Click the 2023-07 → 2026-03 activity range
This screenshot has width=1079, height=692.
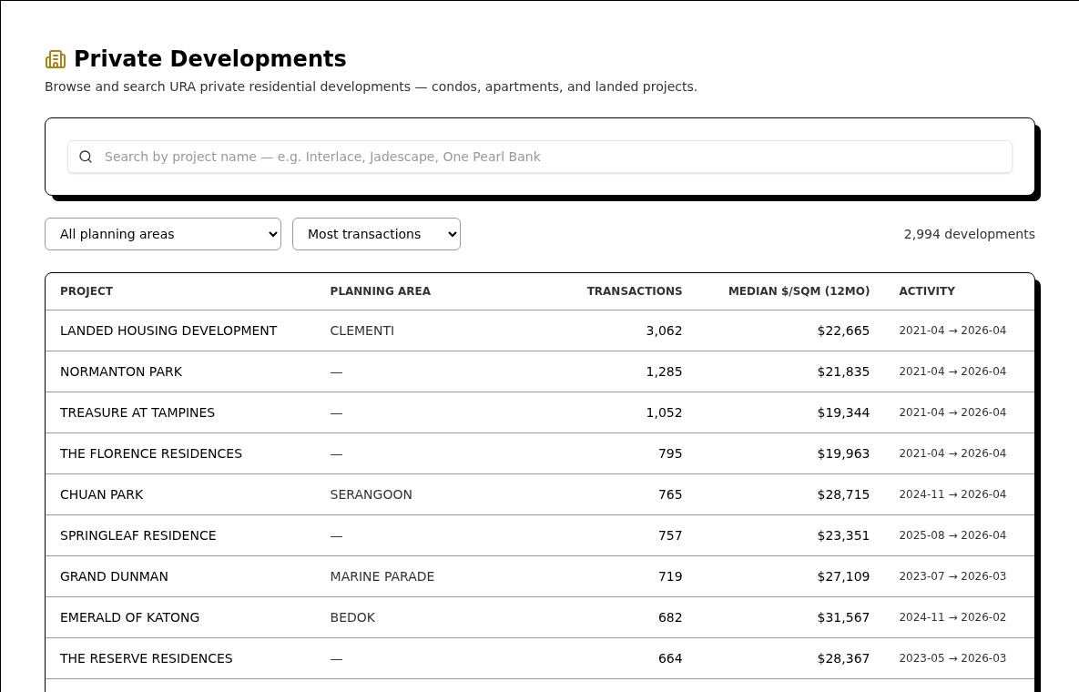952,576
